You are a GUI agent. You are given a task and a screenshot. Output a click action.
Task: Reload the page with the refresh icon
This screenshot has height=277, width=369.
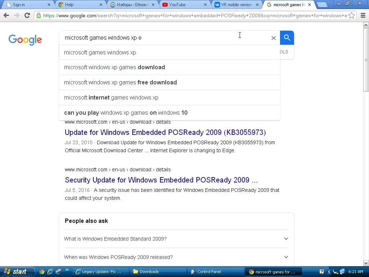point(27,16)
